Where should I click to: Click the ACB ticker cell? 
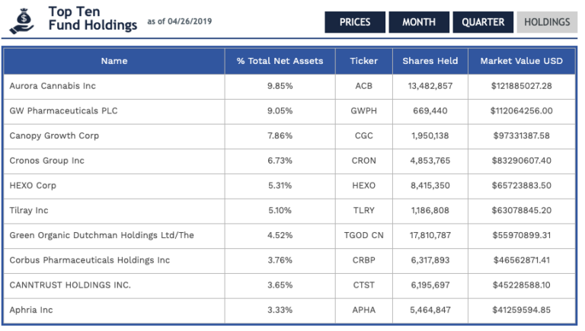pyautogui.click(x=364, y=86)
